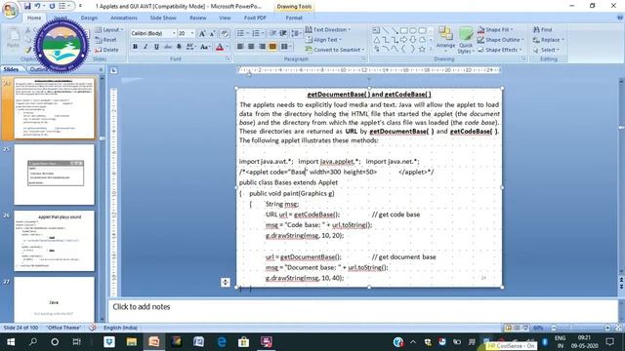
Task: Switch to the View ribbon tab
Action: coord(225,18)
